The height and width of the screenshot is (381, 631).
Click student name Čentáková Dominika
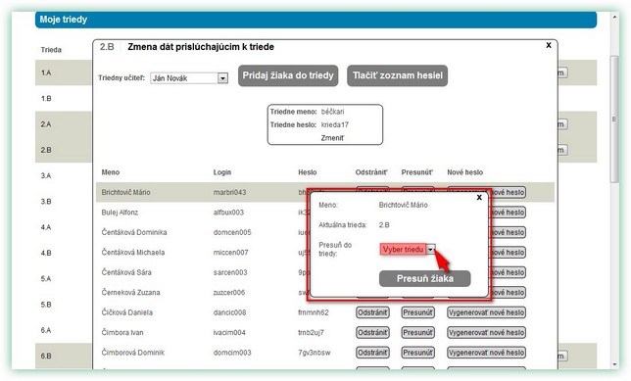134,232
